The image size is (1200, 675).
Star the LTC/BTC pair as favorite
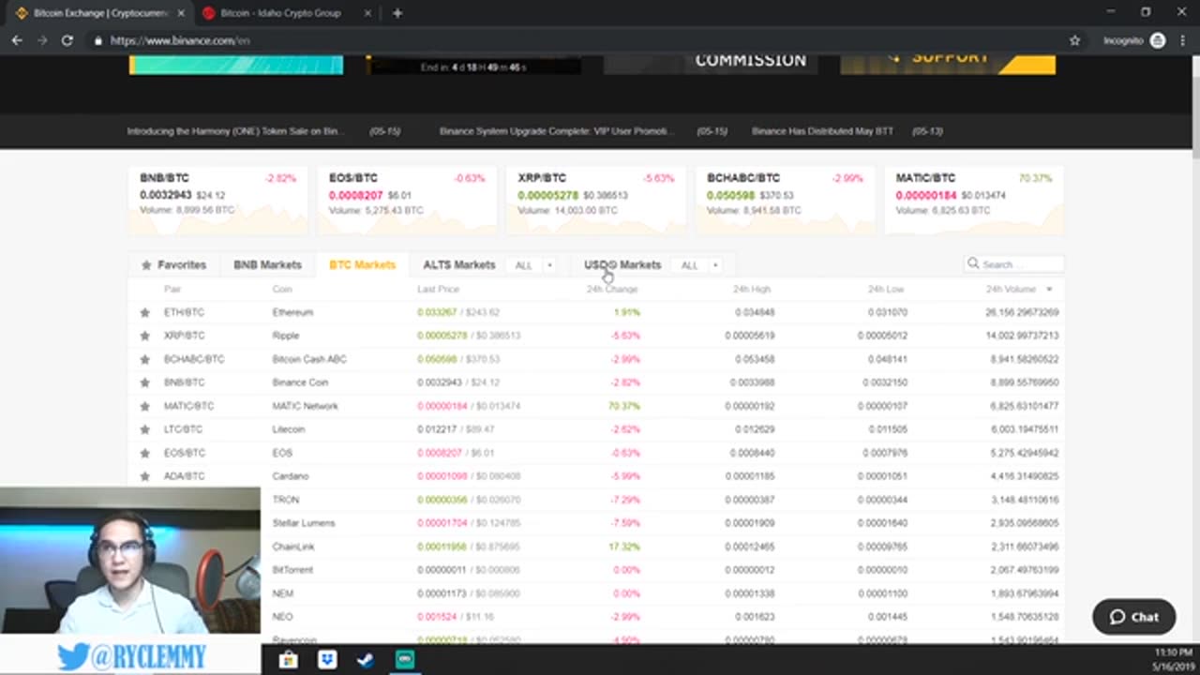click(144, 429)
